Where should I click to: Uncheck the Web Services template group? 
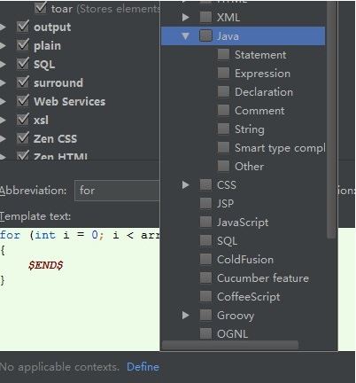tap(23, 101)
